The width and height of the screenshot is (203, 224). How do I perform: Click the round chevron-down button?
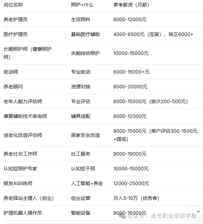[198, 211]
